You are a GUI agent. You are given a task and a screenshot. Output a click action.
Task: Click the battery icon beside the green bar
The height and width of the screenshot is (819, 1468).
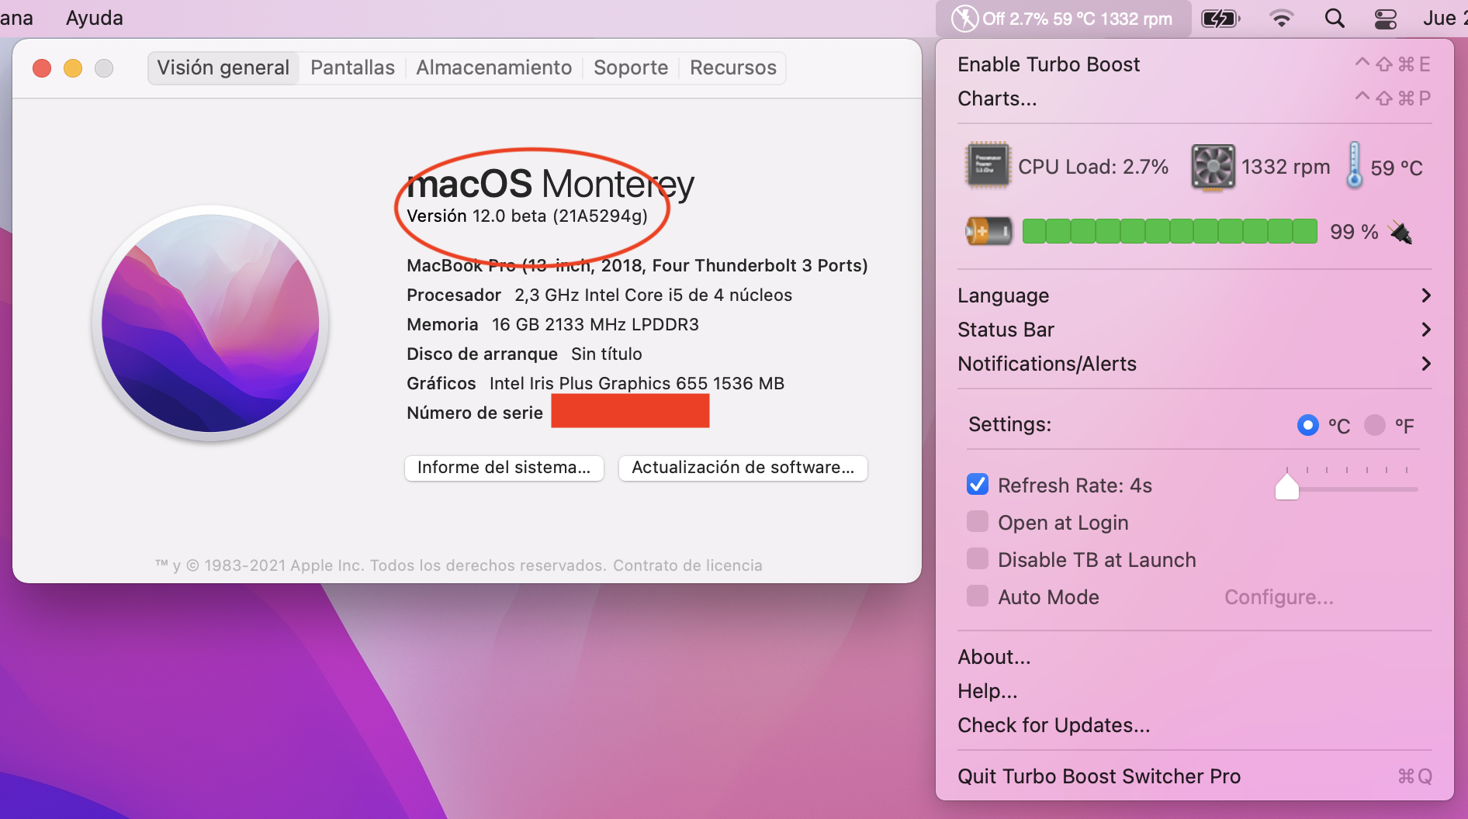click(988, 231)
